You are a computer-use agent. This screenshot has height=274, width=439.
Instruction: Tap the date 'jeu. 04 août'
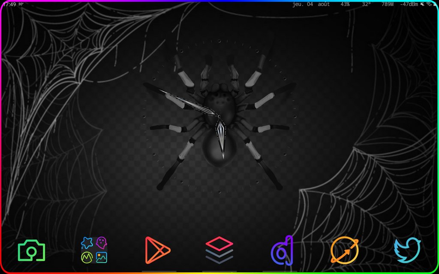[x=311, y=4]
